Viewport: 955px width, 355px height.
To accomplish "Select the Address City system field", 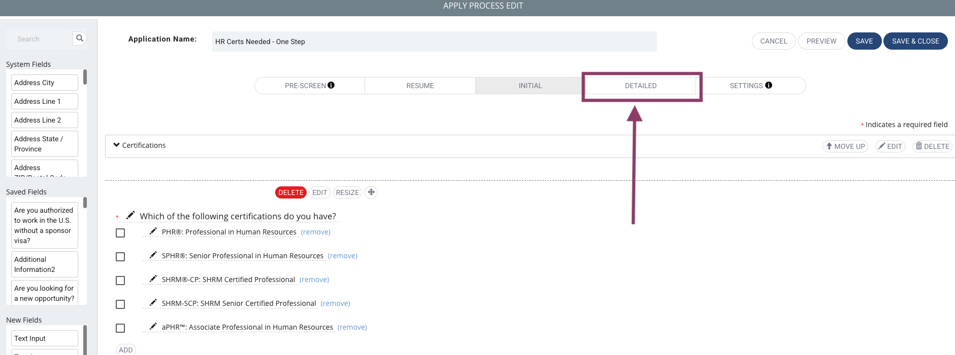I will 45,83.
